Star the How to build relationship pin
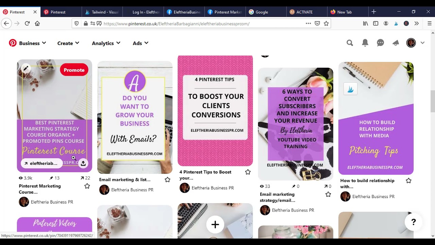 tap(408, 181)
